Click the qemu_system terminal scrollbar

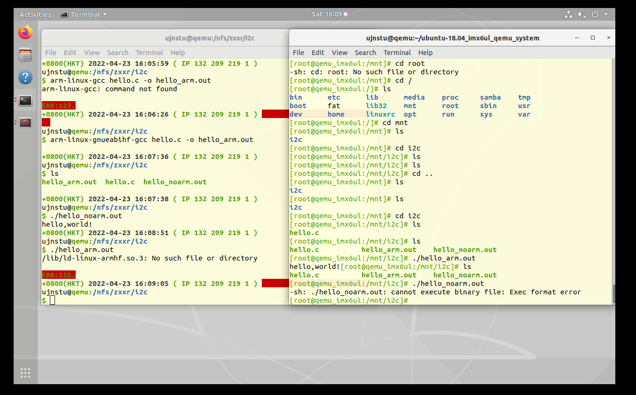(613, 294)
